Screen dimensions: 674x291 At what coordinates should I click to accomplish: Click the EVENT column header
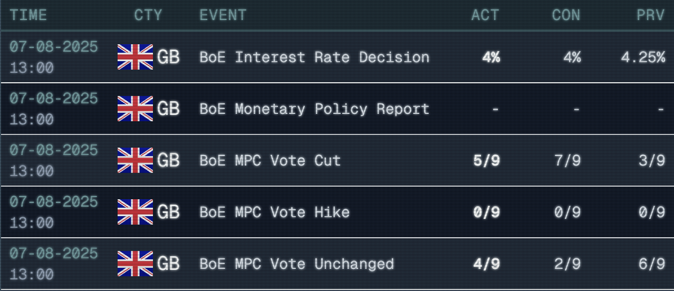point(223,15)
